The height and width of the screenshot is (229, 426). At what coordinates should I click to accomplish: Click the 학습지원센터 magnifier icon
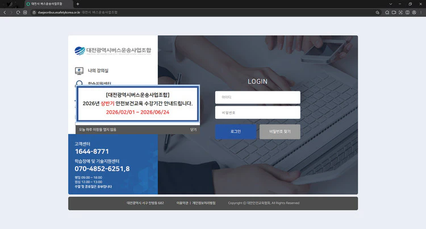[x=79, y=84]
